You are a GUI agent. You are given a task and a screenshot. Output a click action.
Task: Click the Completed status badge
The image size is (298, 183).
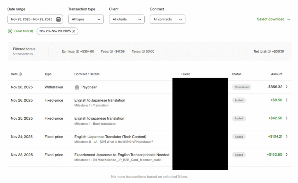point(242,87)
